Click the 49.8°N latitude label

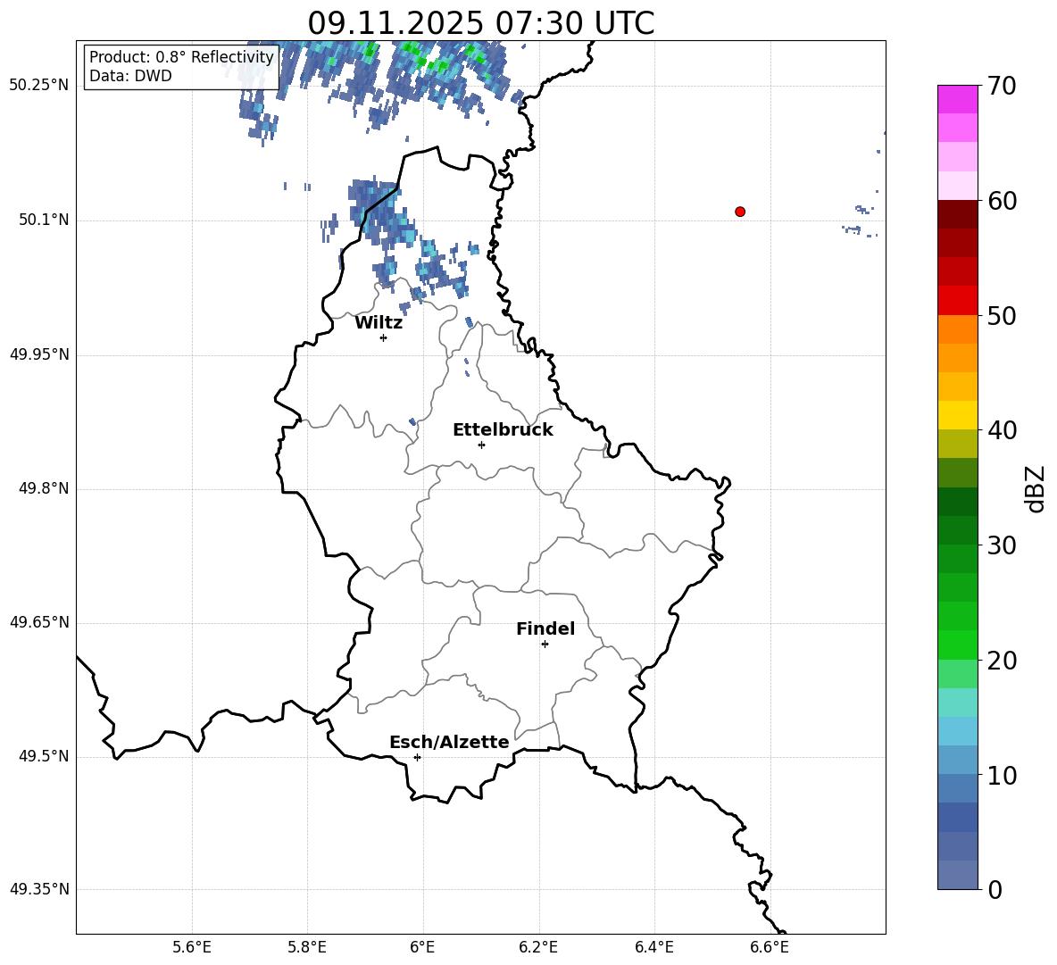[44, 488]
